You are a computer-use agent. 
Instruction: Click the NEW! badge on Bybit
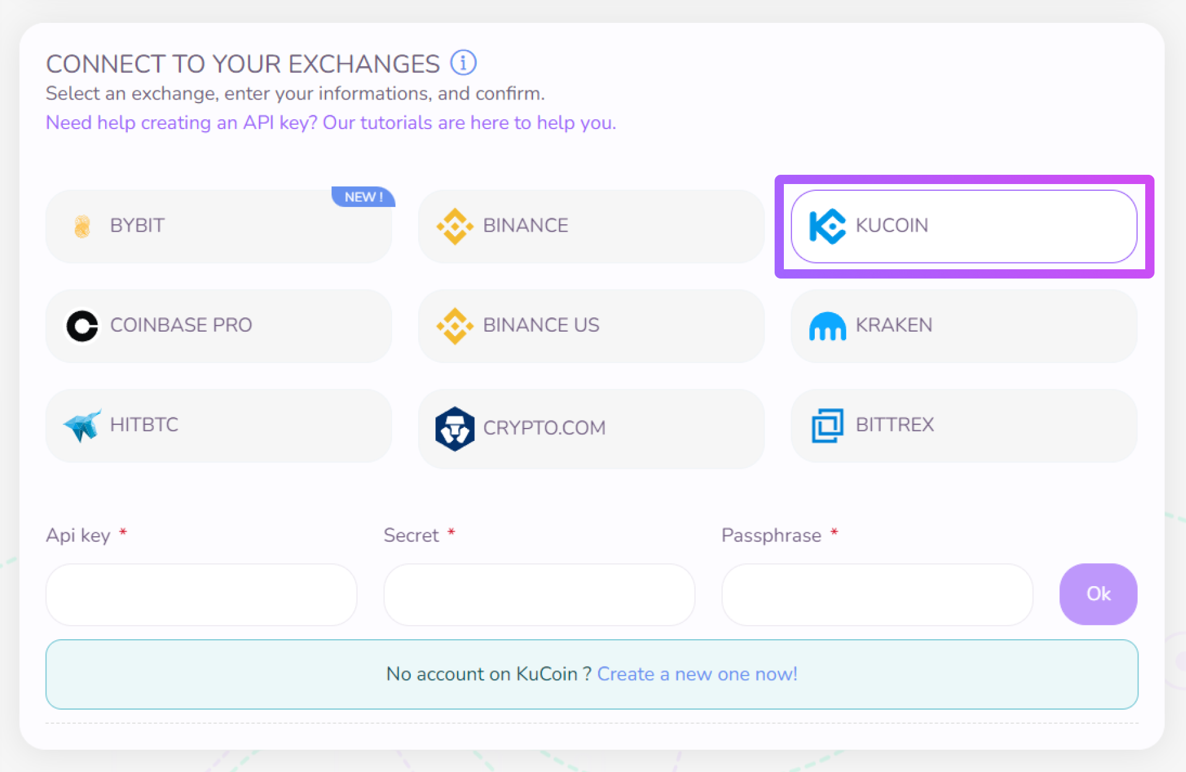click(363, 197)
